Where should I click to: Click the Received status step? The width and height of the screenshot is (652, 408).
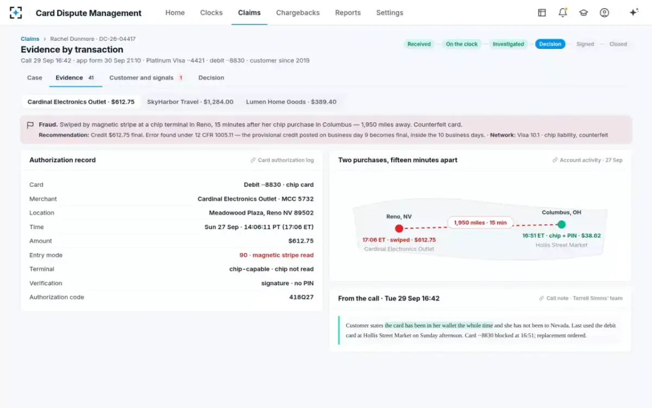[419, 44]
